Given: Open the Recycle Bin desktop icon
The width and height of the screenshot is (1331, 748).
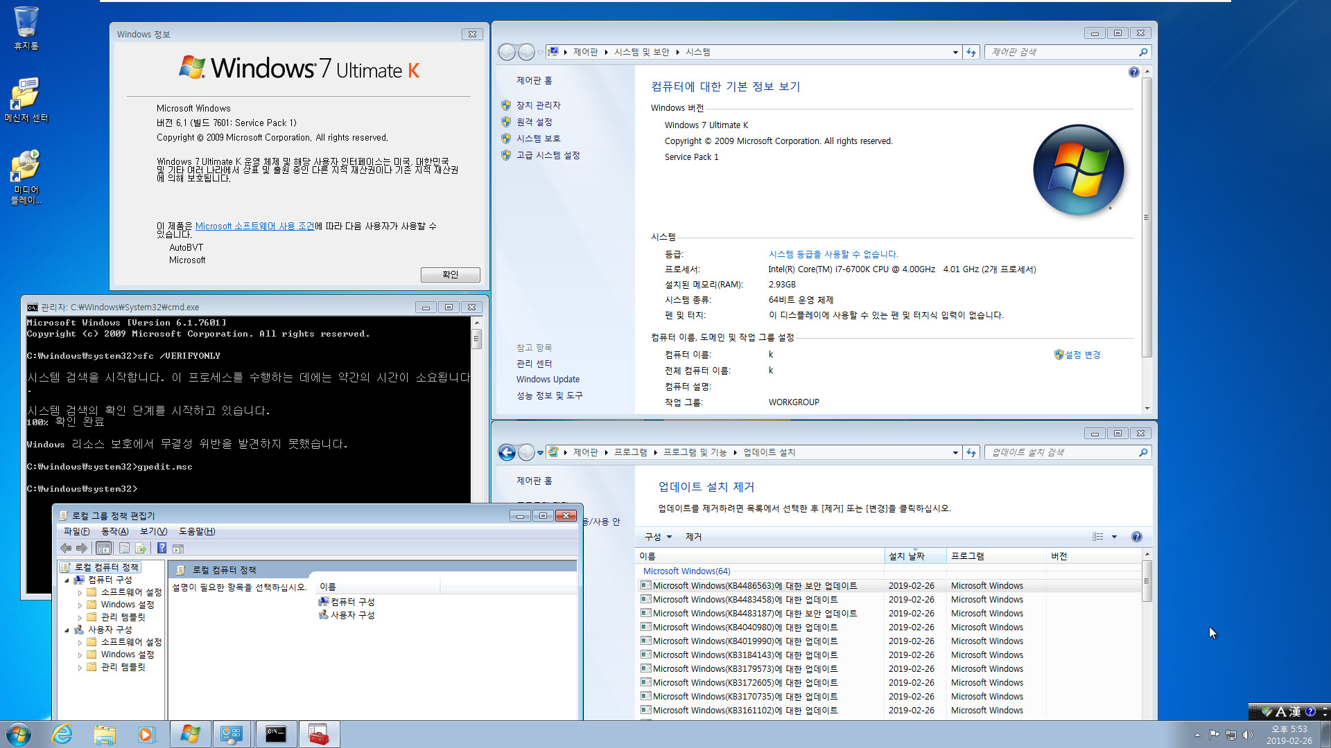Looking at the screenshot, I should [26, 28].
